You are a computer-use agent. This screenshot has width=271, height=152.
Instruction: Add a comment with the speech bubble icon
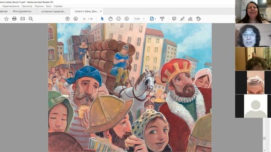tap(174, 19)
